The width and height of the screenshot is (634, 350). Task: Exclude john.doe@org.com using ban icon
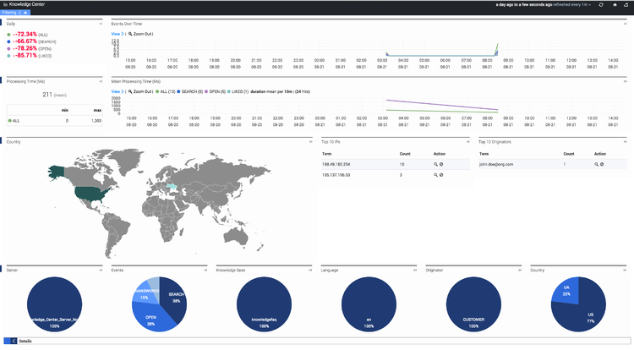click(x=600, y=164)
